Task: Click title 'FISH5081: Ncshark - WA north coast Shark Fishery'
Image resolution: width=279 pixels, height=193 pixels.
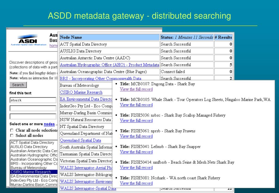Action: point(175,178)
